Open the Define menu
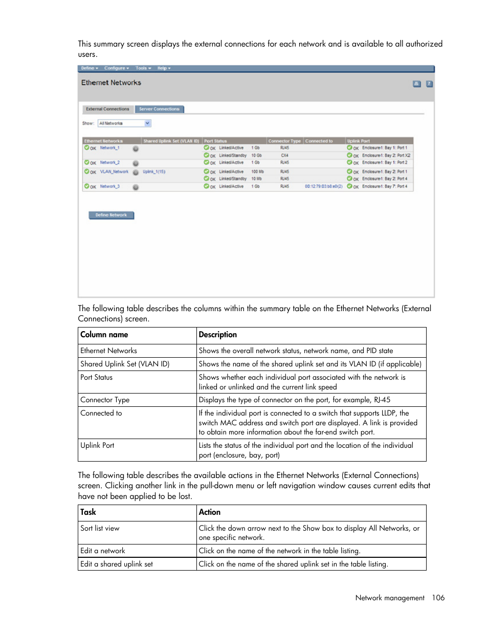The height and width of the screenshot is (632, 488). pyautogui.click(x=90, y=68)
